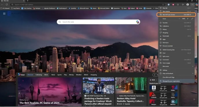Choose Close Microsoft Edge
Image resolution: width=199 pixels, height=107 pixels.
coord(176,77)
